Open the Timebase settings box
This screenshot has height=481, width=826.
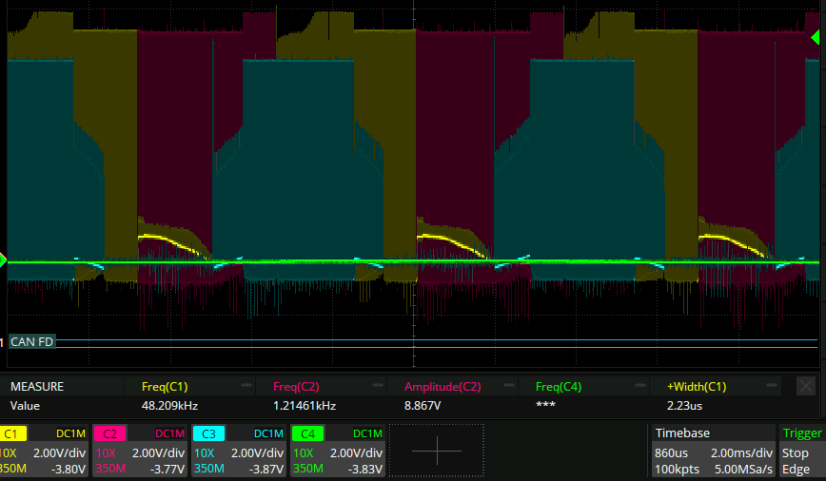click(710, 451)
